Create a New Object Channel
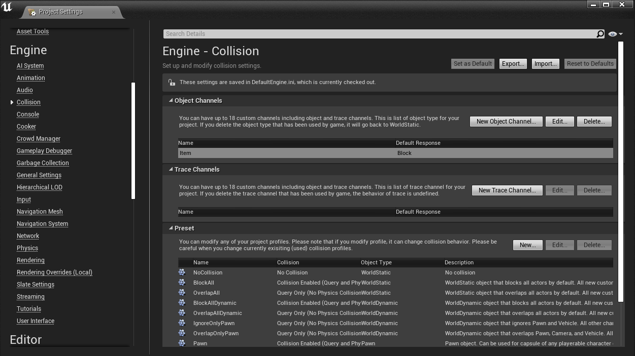 pos(506,122)
